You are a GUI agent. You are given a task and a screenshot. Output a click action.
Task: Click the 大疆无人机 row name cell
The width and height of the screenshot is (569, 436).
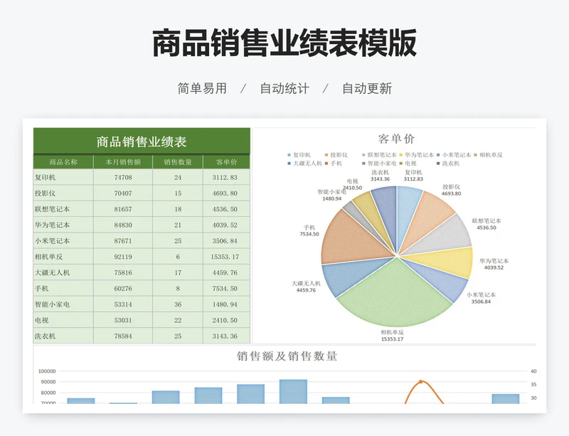[63, 272]
